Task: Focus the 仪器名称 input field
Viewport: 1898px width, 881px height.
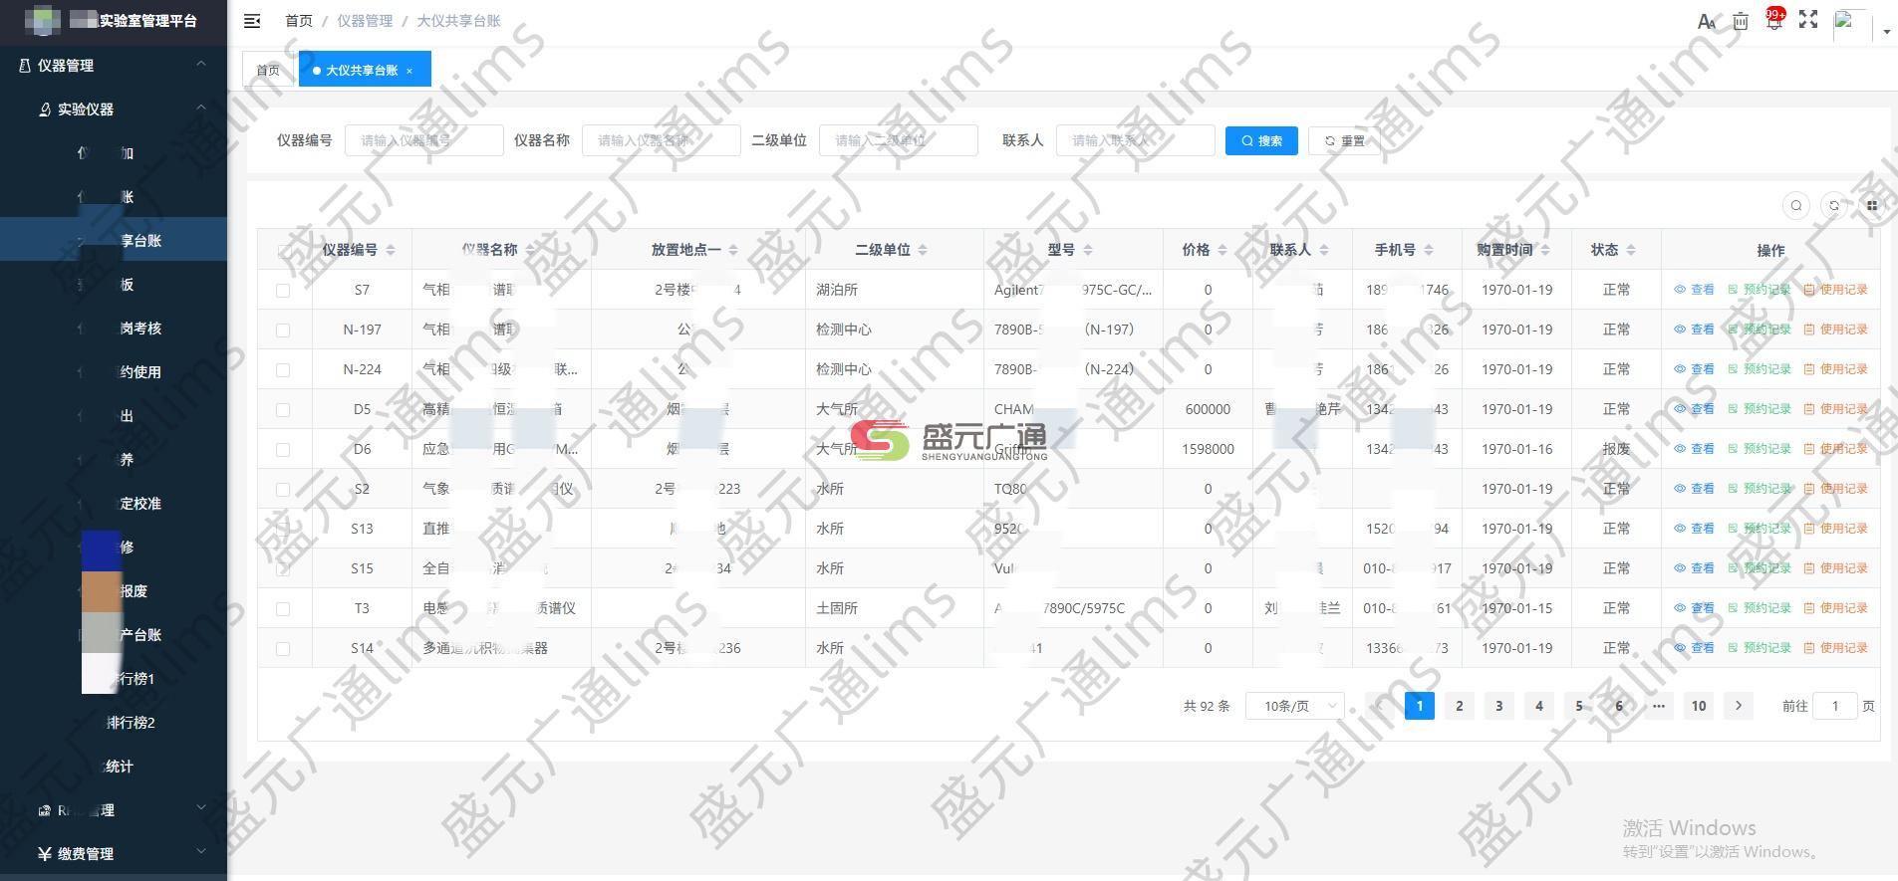Action: [662, 140]
